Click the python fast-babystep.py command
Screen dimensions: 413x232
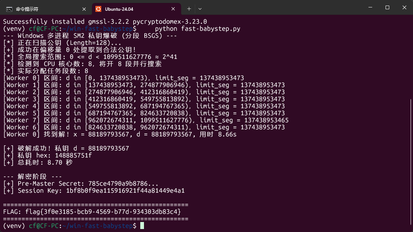point(197,29)
